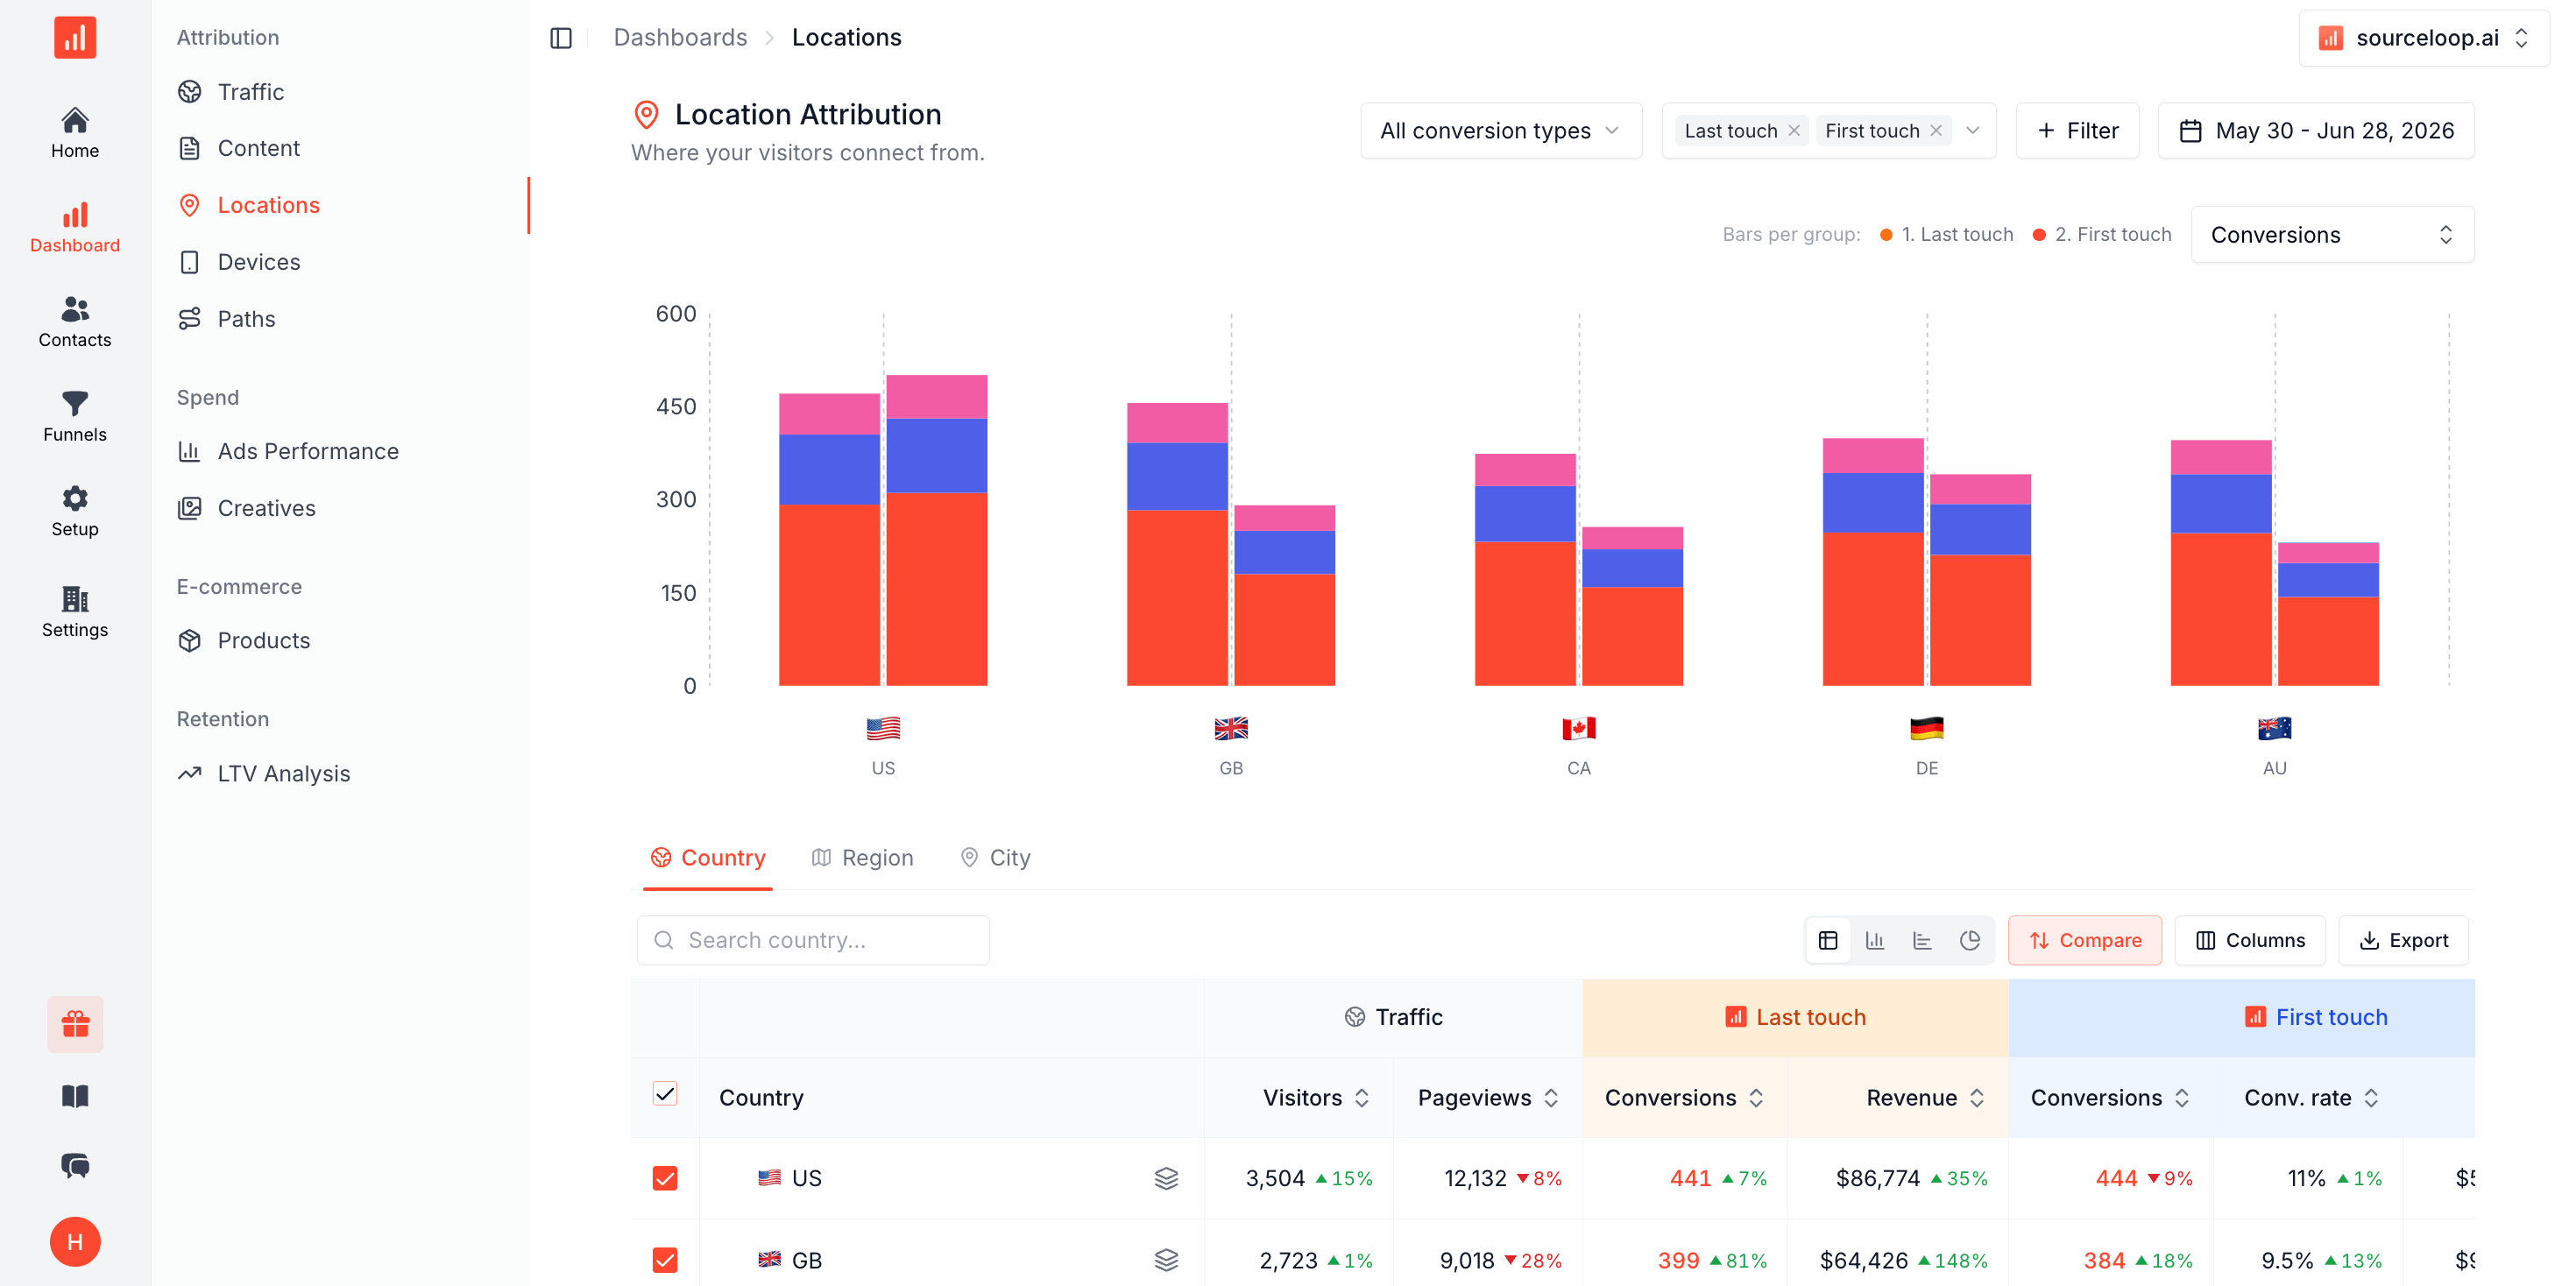Remove the First touch model chip

pyautogui.click(x=1936, y=131)
